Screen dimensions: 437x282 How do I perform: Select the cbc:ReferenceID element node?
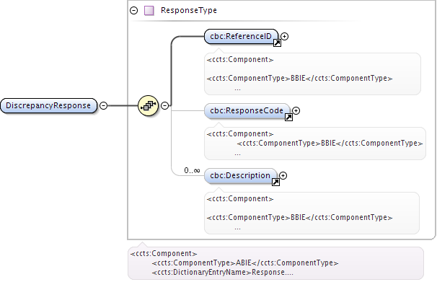[242, 37]
